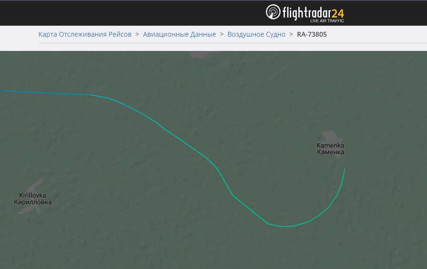This screenshot has width=427, height=269.
Task: Open the Авиационные Данные breadcrumb link
Action: pos(180,34)
